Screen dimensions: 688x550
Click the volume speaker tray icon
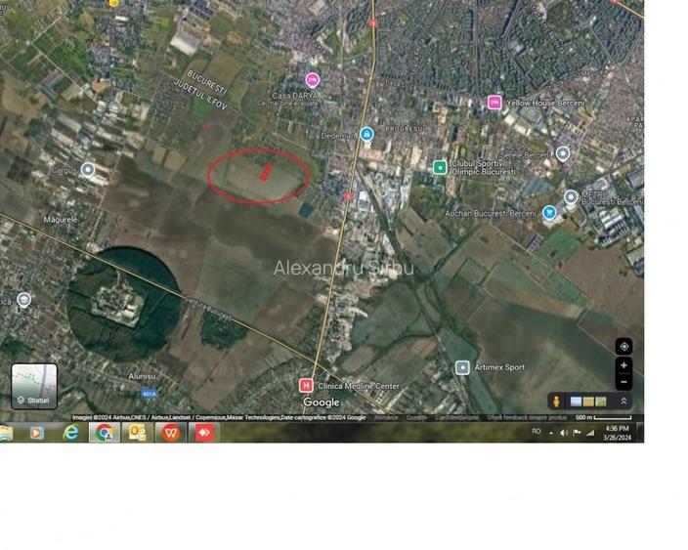click(564, 432)
